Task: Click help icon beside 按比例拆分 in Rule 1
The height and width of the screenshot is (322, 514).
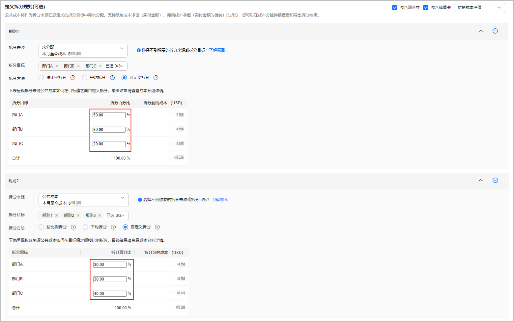Action: click(73, 78)
